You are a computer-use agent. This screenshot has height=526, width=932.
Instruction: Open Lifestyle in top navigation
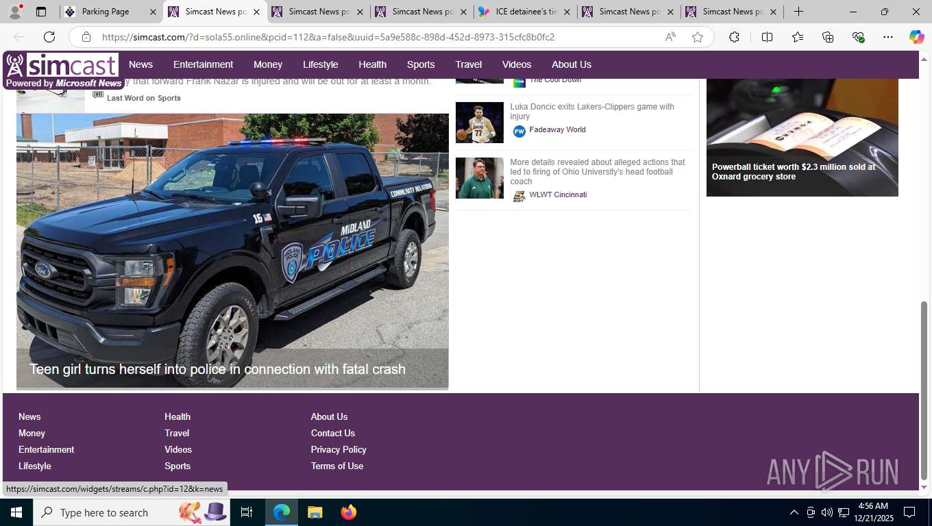coord(321,64)
